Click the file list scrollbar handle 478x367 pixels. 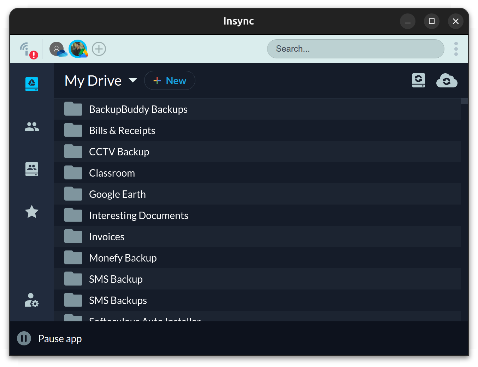click(464, 101)
